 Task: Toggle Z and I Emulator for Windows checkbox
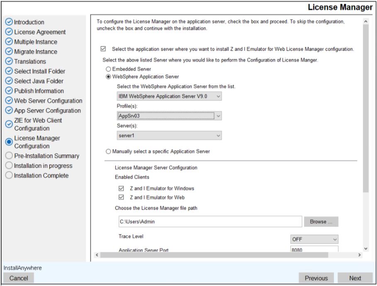pos(121,188)
